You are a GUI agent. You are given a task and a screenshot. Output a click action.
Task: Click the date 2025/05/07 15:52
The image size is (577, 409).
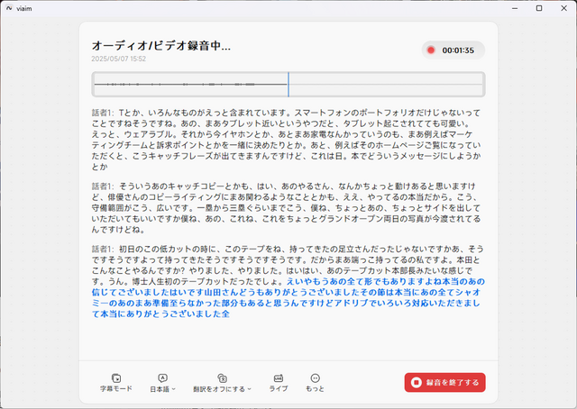(118, 59)
